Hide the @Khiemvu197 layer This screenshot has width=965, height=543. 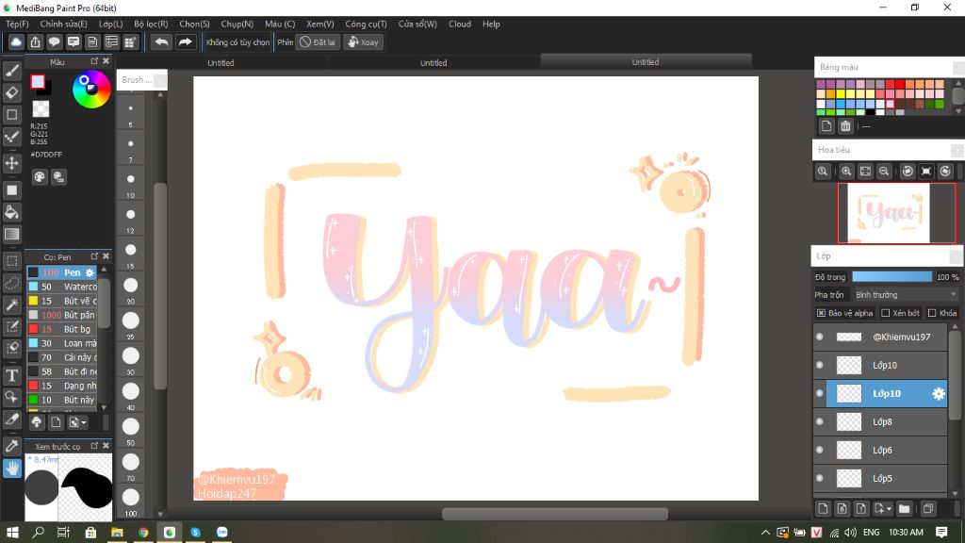[x=819, y=337]
